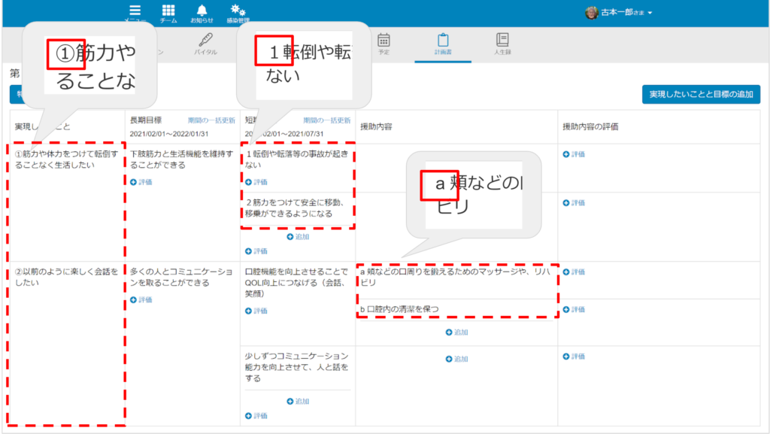Select text b 口腔内の清潔を保つ
The width and height of the screenshot is (770, 434).
pos(399,309)
